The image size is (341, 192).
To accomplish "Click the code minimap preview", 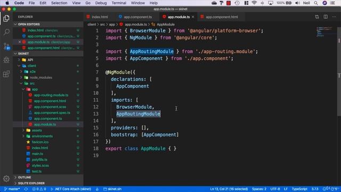I will [x=326, y=32].
